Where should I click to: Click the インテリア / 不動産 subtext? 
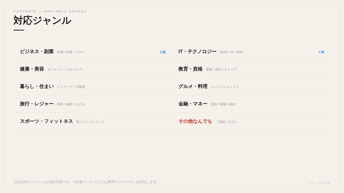coord(71,87)
